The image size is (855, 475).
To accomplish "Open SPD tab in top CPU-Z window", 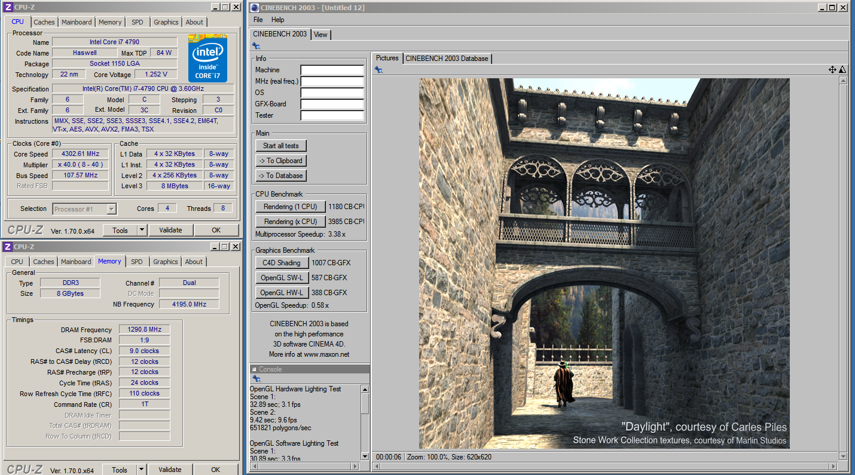I will pos(138,22).
